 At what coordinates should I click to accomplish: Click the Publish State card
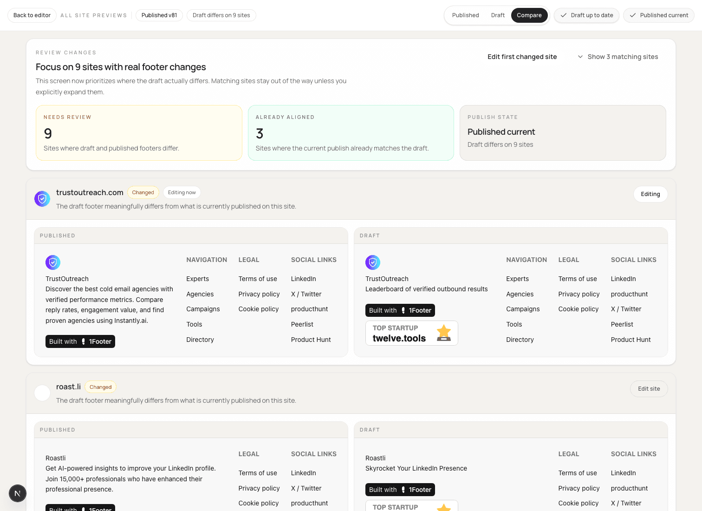563,133
